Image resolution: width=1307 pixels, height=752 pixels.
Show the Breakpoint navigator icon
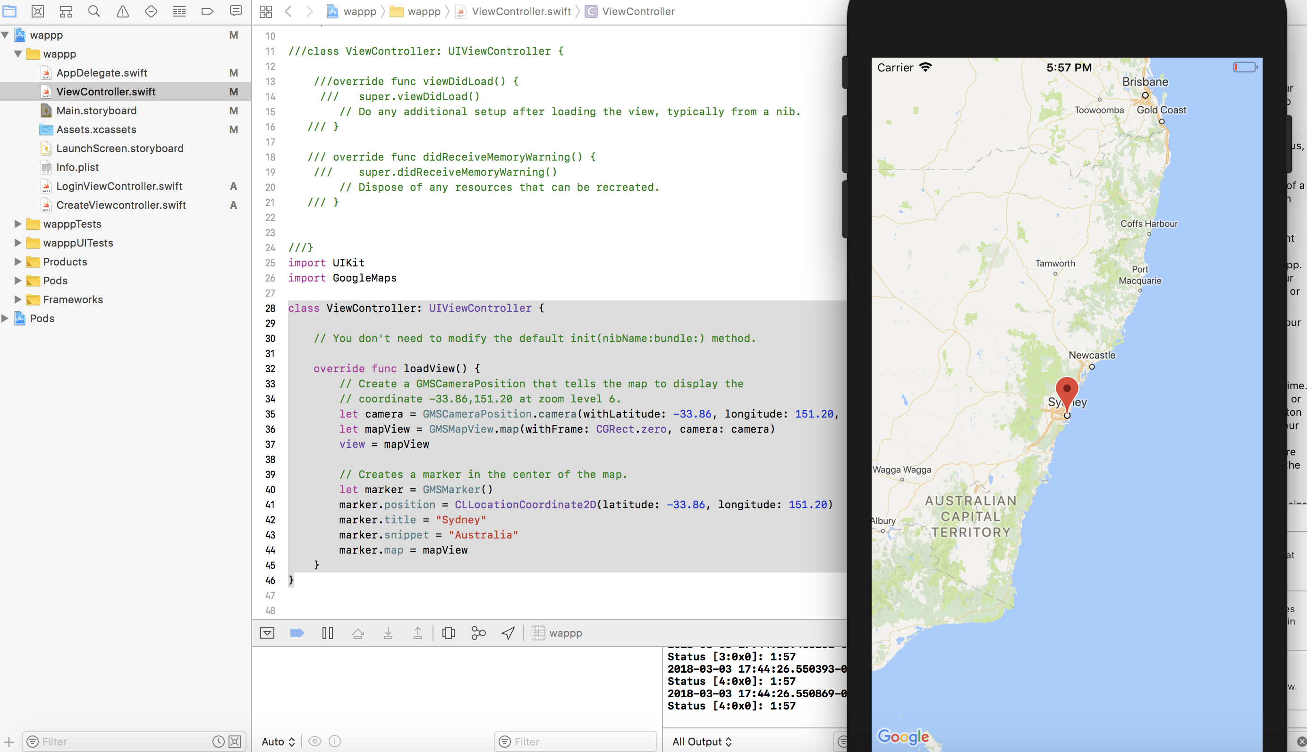[x=207, y=11]
